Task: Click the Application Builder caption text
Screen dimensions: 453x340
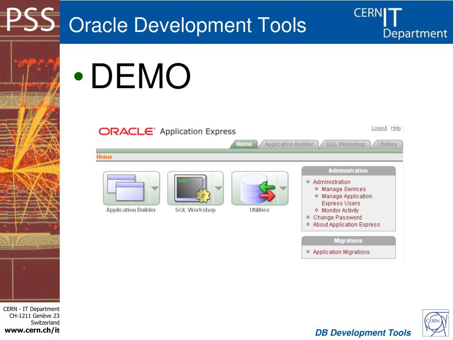Action: 131,210
